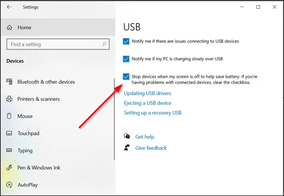Viewport: 284px width, 196px height.
Task: Choose the Mouse icon in sidebar
Action: (x=9, y=116)
